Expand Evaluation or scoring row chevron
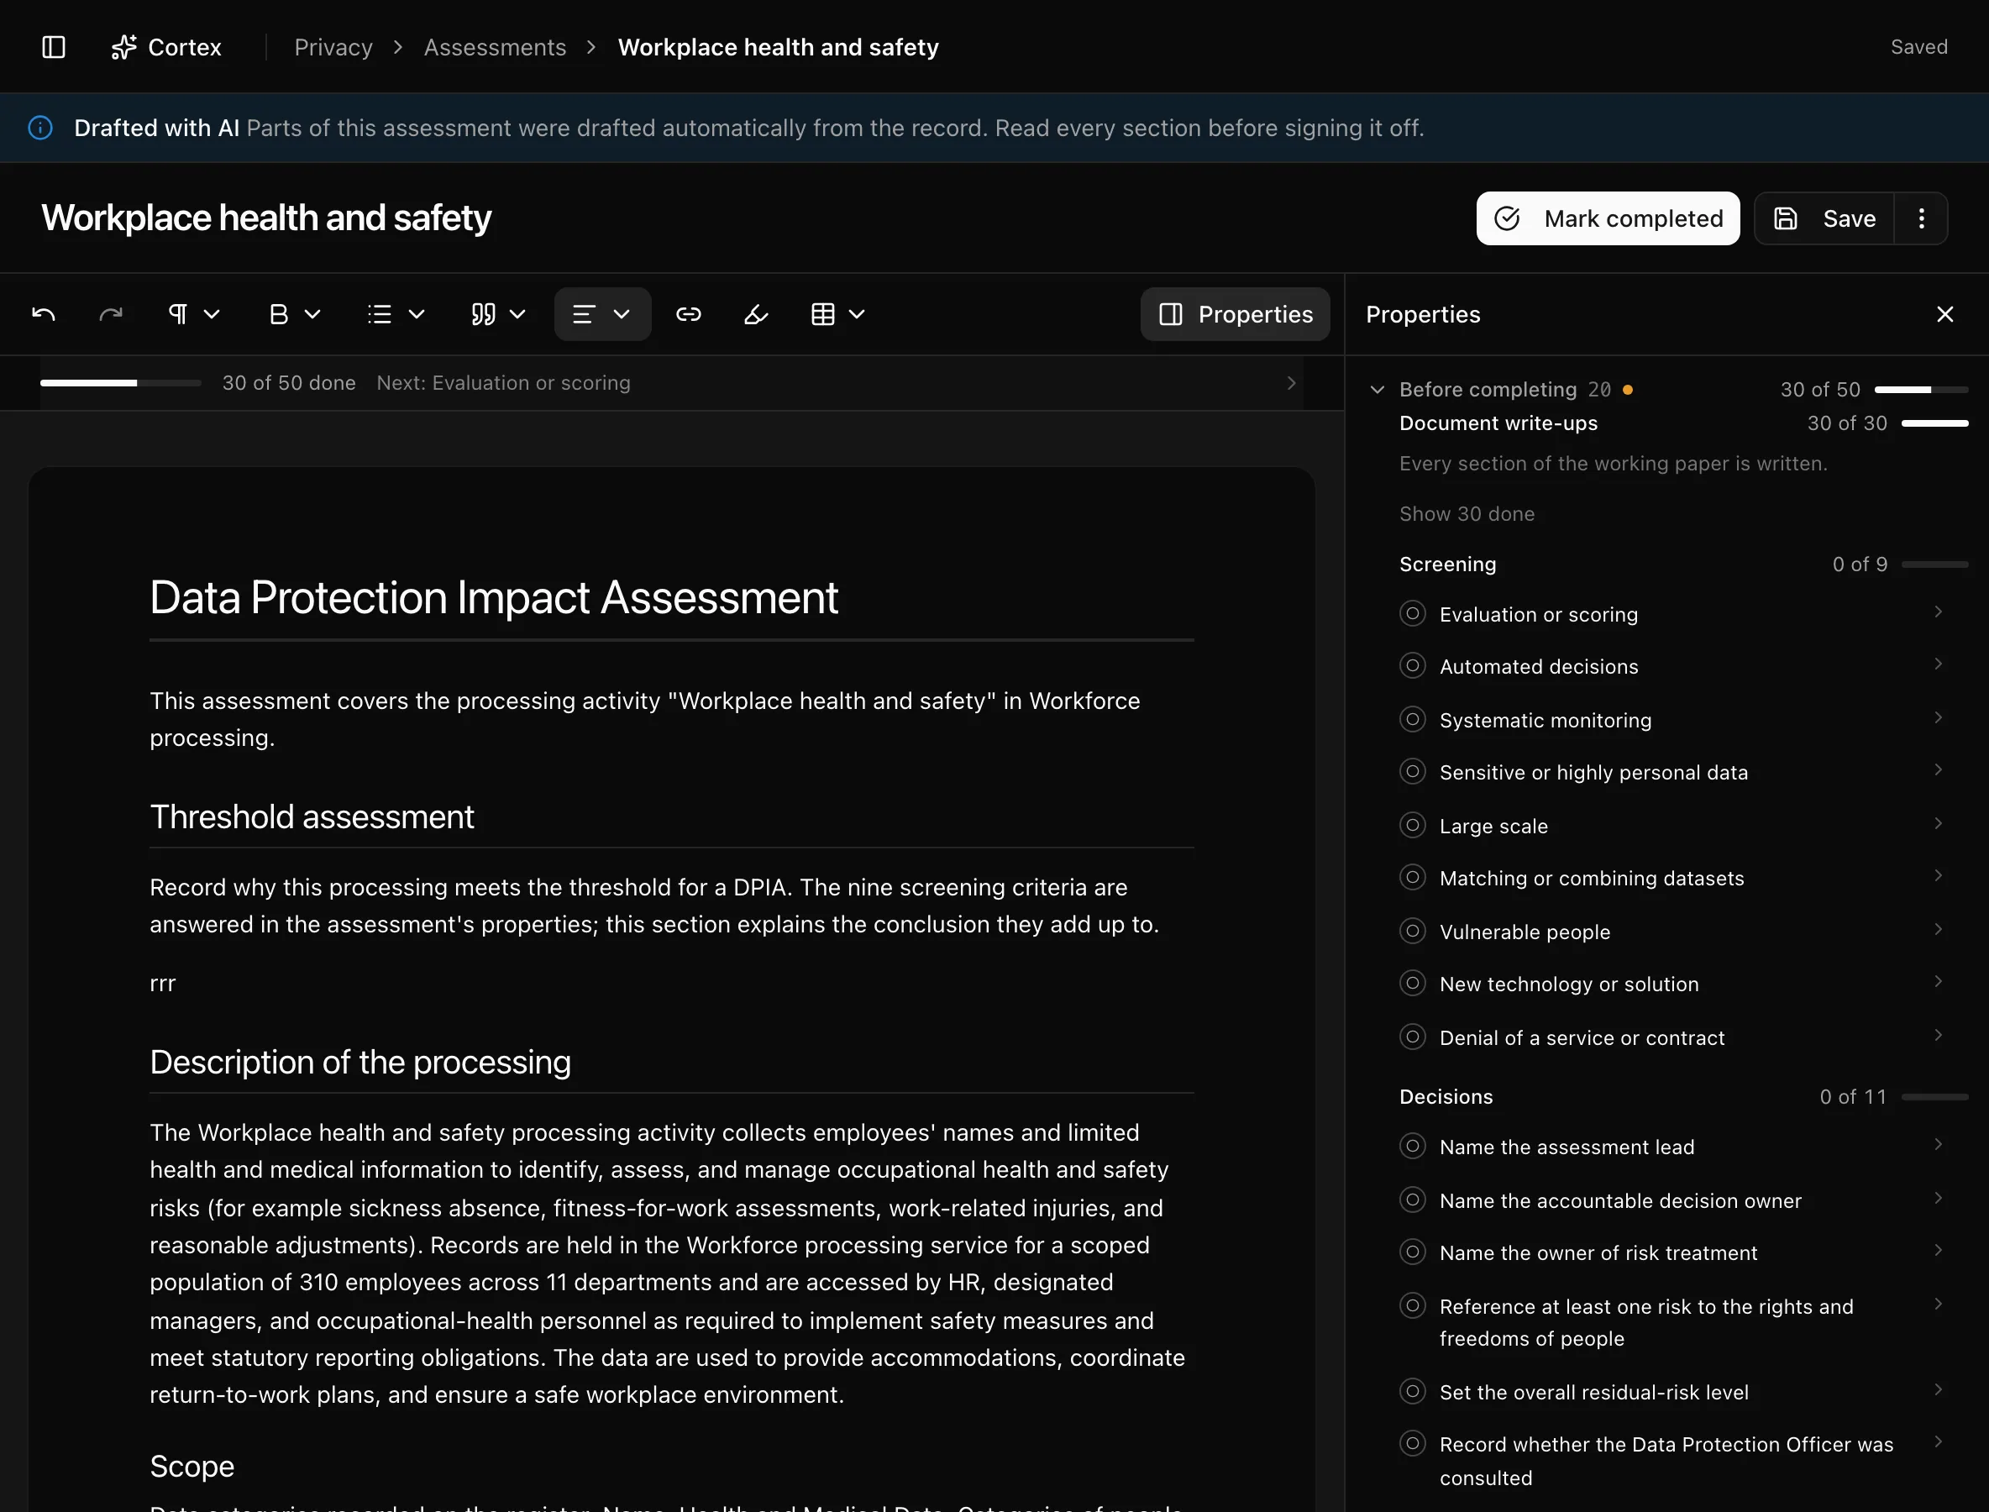 (1938, 612)
